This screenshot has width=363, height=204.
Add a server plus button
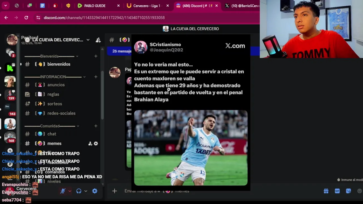(10, 151)
